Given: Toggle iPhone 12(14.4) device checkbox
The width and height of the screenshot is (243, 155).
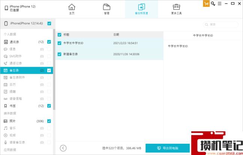Looking at the screenshot, I should point(49,23).
